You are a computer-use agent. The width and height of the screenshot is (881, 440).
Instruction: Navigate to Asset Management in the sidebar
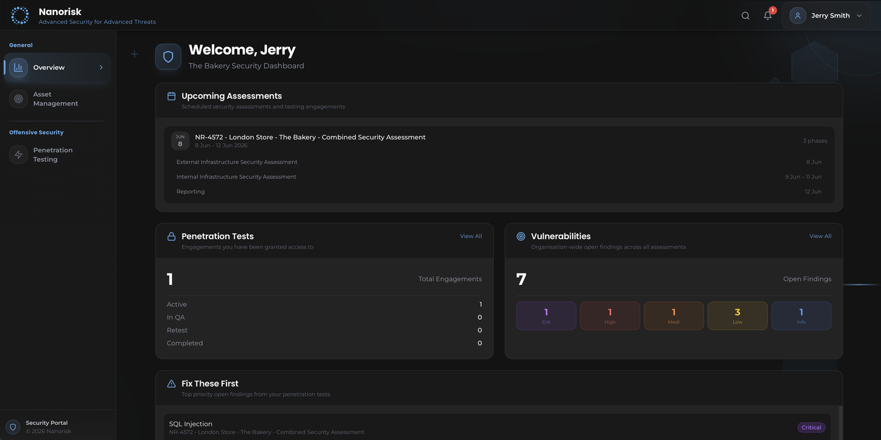point(55,99)
